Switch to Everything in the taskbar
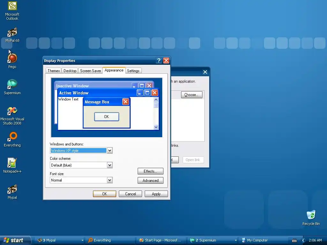 click(110, 240)
